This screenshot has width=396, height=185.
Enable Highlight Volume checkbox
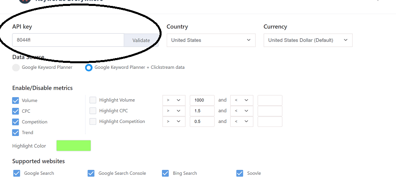[x=93, y=100]
